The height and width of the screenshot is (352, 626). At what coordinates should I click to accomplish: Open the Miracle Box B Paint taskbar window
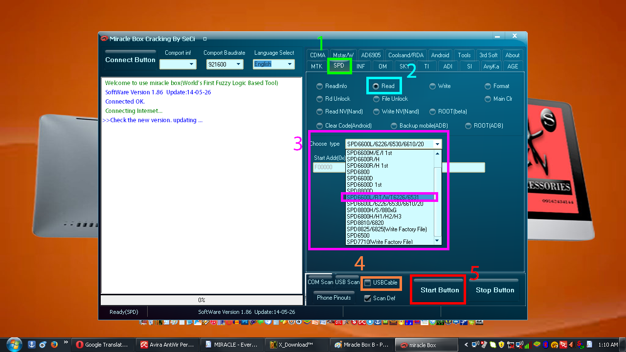pos(361,345)
